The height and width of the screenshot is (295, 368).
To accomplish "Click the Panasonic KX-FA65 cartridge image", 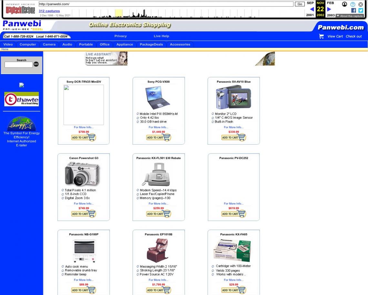I will tap(232, 250).
